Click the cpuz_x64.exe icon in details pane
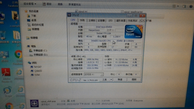This screenshot has height=109, width=194. pyautogui.click(x=34, y=103)
